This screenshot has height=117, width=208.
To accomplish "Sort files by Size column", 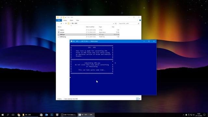I will (113, 27).
